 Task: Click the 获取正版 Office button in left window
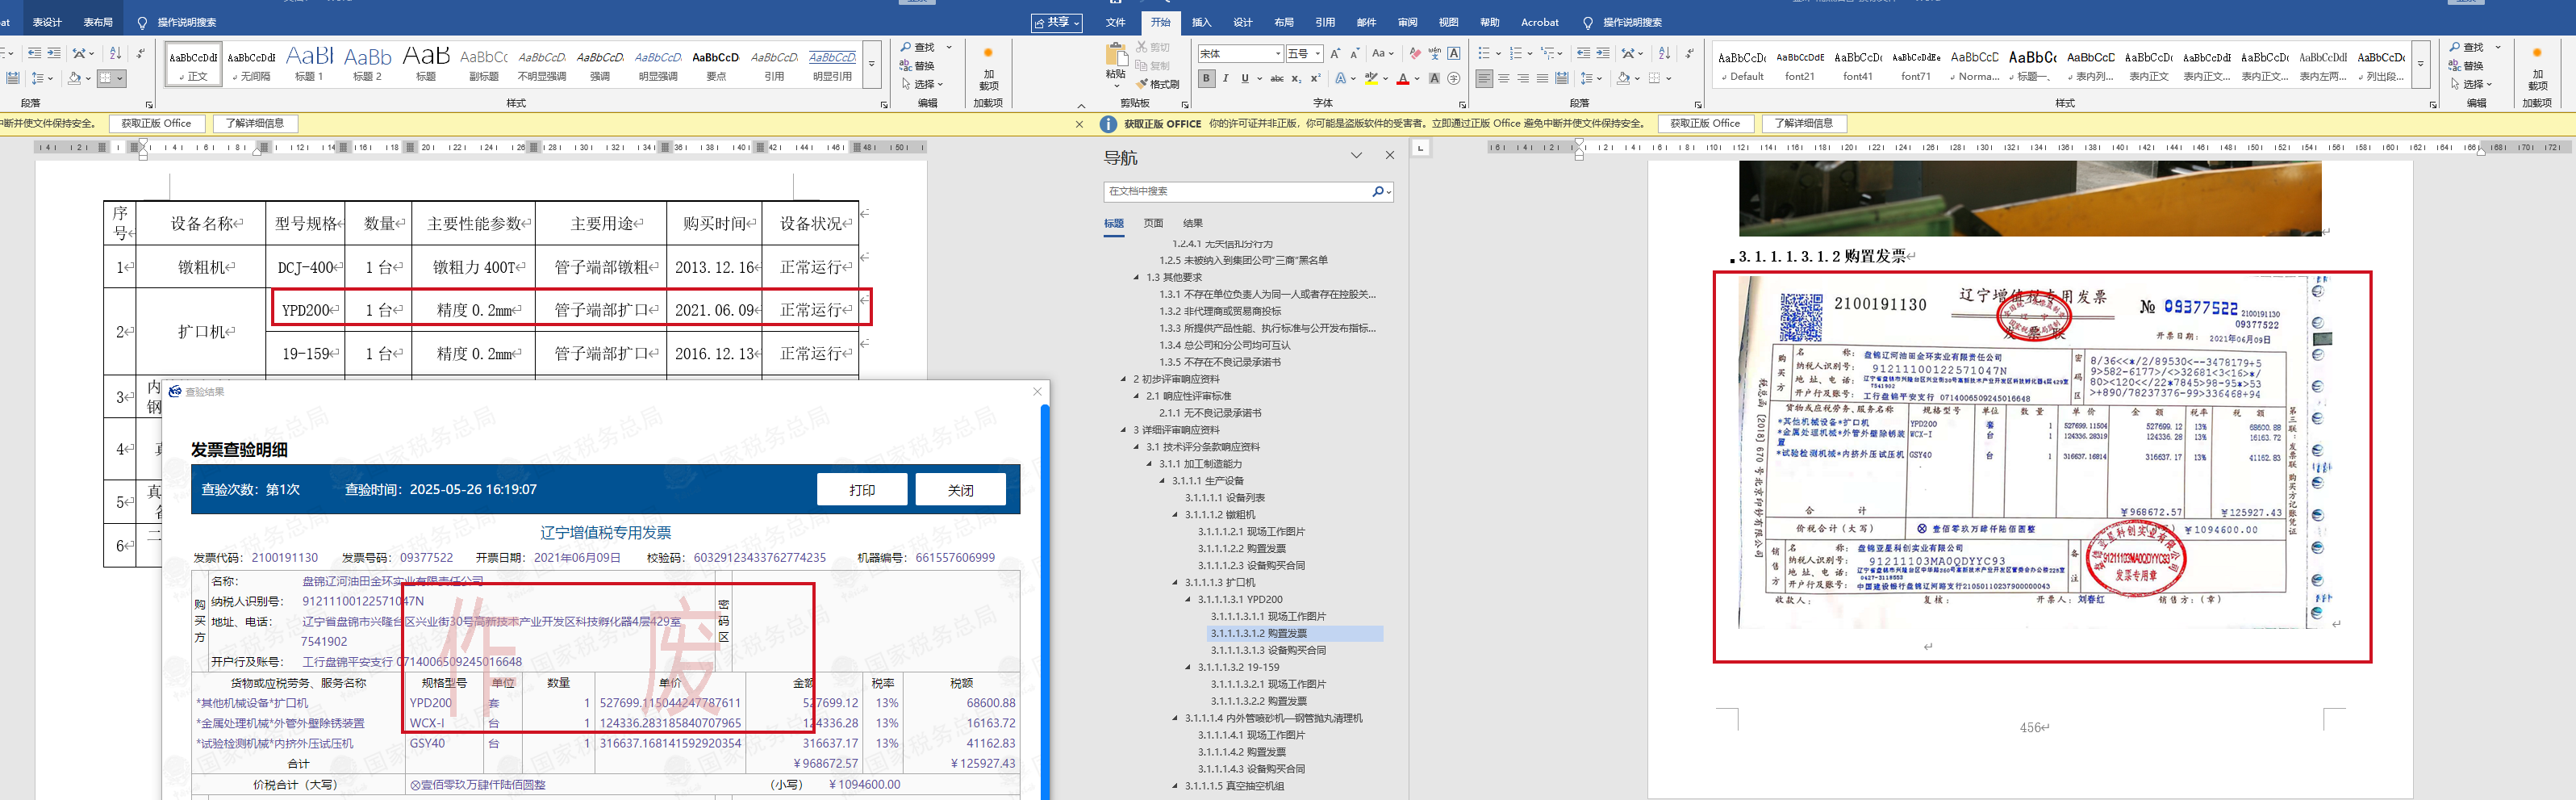pyautogui.click(x=156, y=123)
